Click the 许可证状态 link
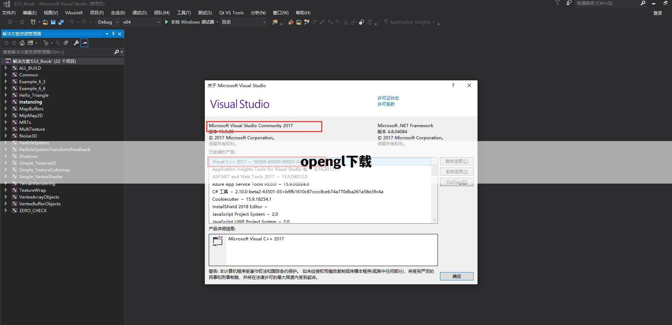 [x=388, y=98]
